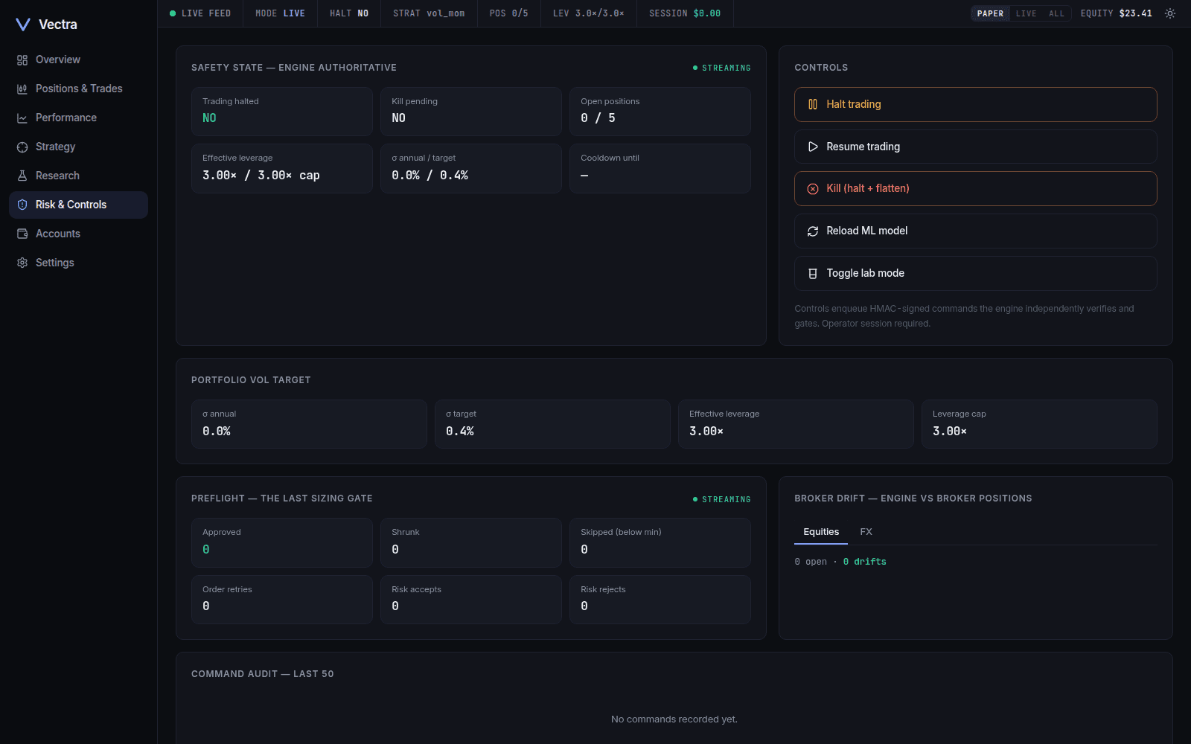Open Overview via its grid icon
The width and height of the screenshot is (1191, 744).
[22, 60]
